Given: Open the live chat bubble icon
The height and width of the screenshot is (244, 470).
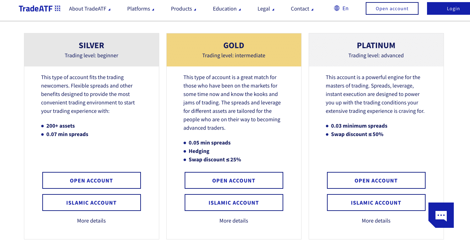Looking at the screenshot, I should (x=441, y=215).
